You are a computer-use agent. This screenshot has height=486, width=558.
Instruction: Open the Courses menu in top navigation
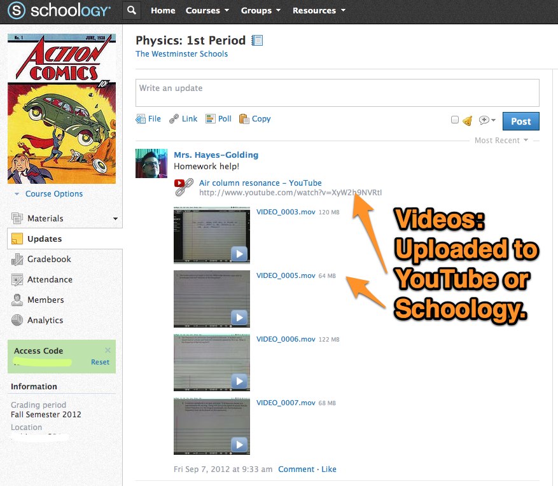[x=202, y=11]
